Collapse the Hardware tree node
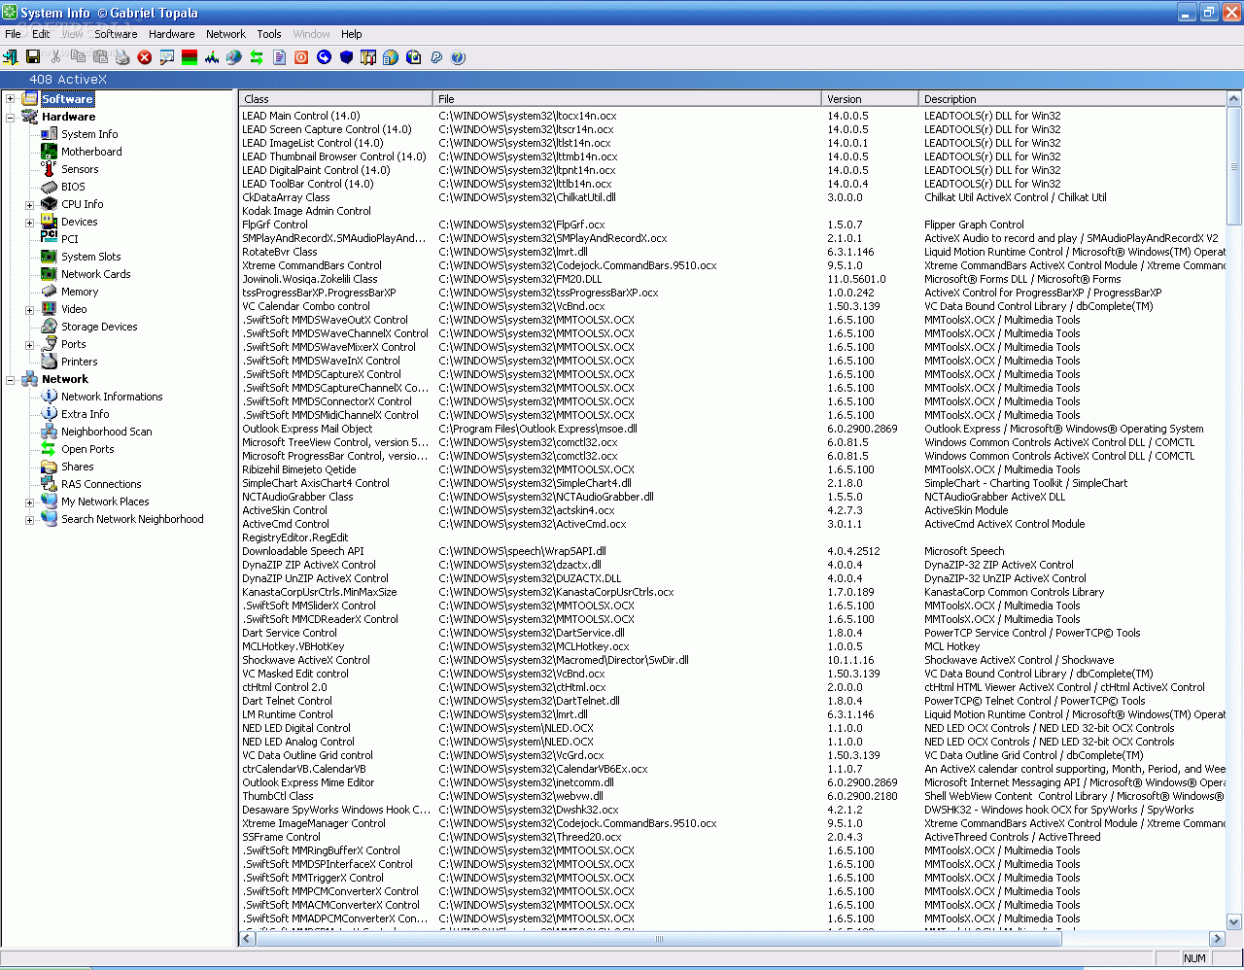This screenshot has width=1244, height=970. click(11, 117)
